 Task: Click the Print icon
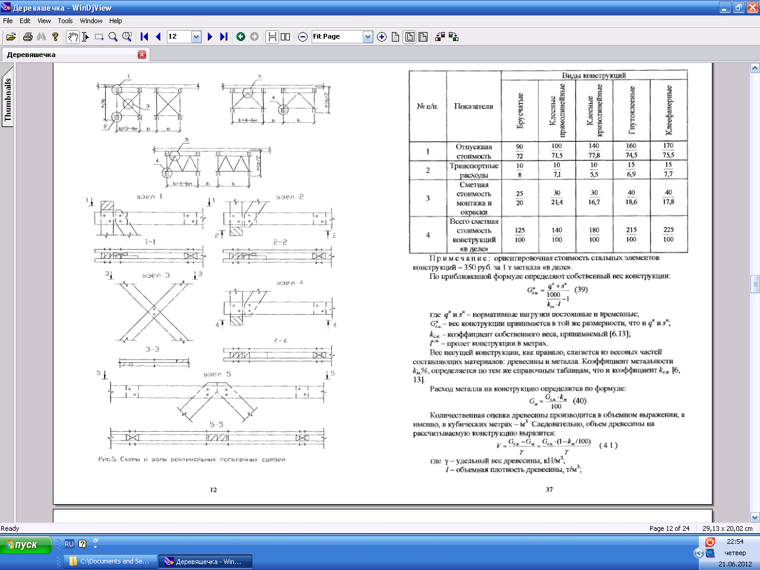[27, 37]
